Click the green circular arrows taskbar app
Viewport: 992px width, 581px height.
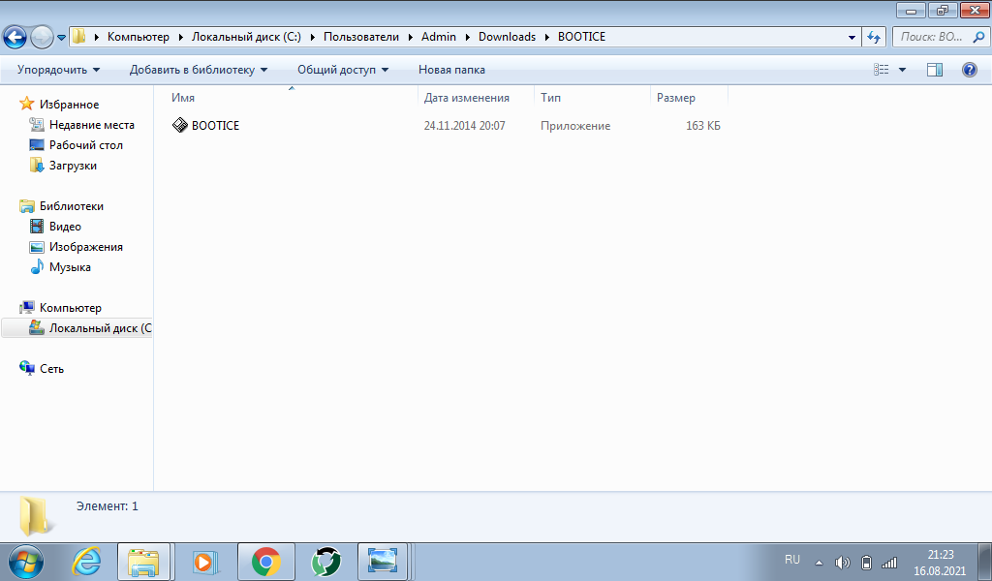tap(326, 562)
